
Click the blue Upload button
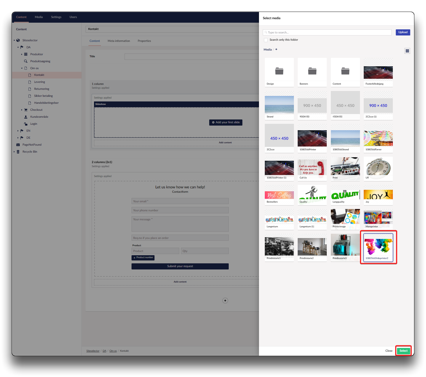coord(403,32)
